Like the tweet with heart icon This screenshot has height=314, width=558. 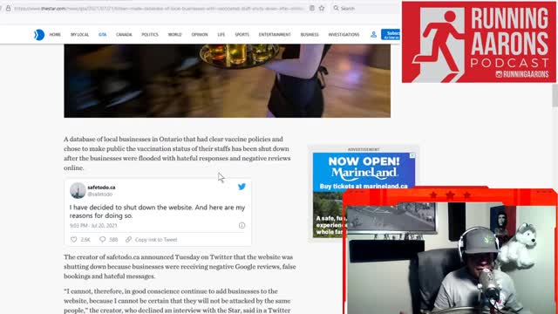pyautogui.click(x=73, y=240)
